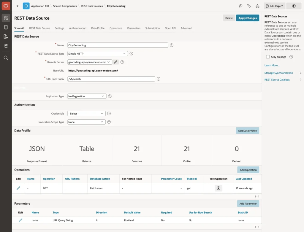Image resolution: width=304 pixels, height=232 pixels.
Task: Expand REST Source Catalogs chevron
Action: click(x=300, y=80)
